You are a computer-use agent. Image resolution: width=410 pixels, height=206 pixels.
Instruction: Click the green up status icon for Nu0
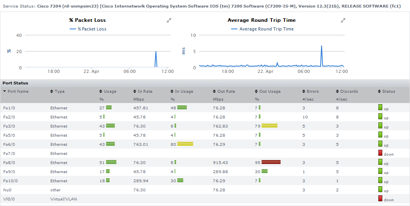click(x=380, y=189)
